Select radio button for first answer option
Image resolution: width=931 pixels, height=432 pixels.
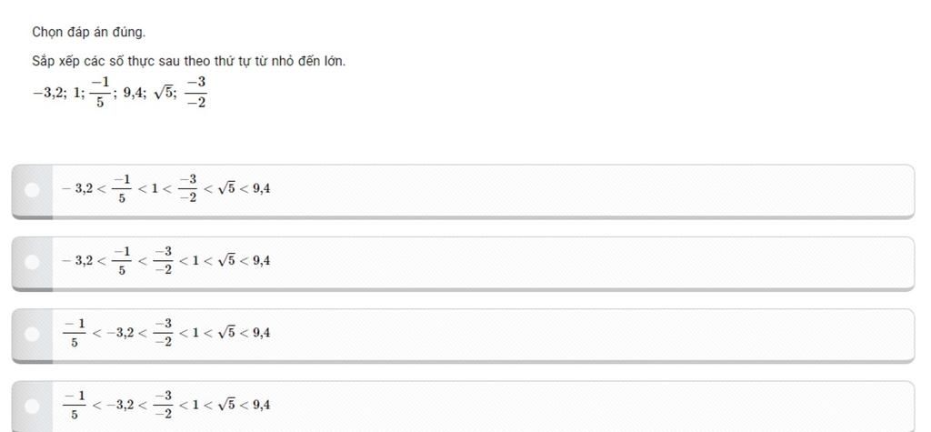coord(32,190)
